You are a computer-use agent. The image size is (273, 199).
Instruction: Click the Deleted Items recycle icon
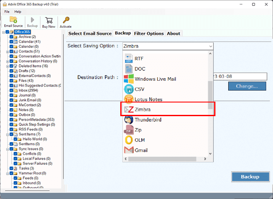click(x=15, y=66)
